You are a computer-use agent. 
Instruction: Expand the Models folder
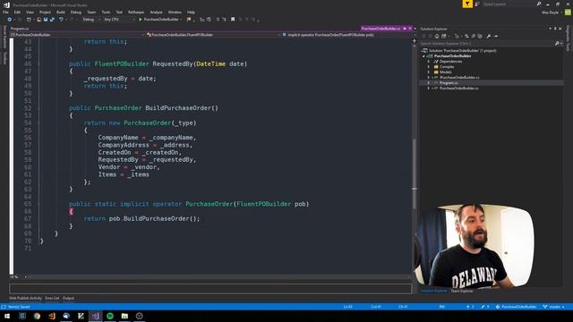coord(429,72)
